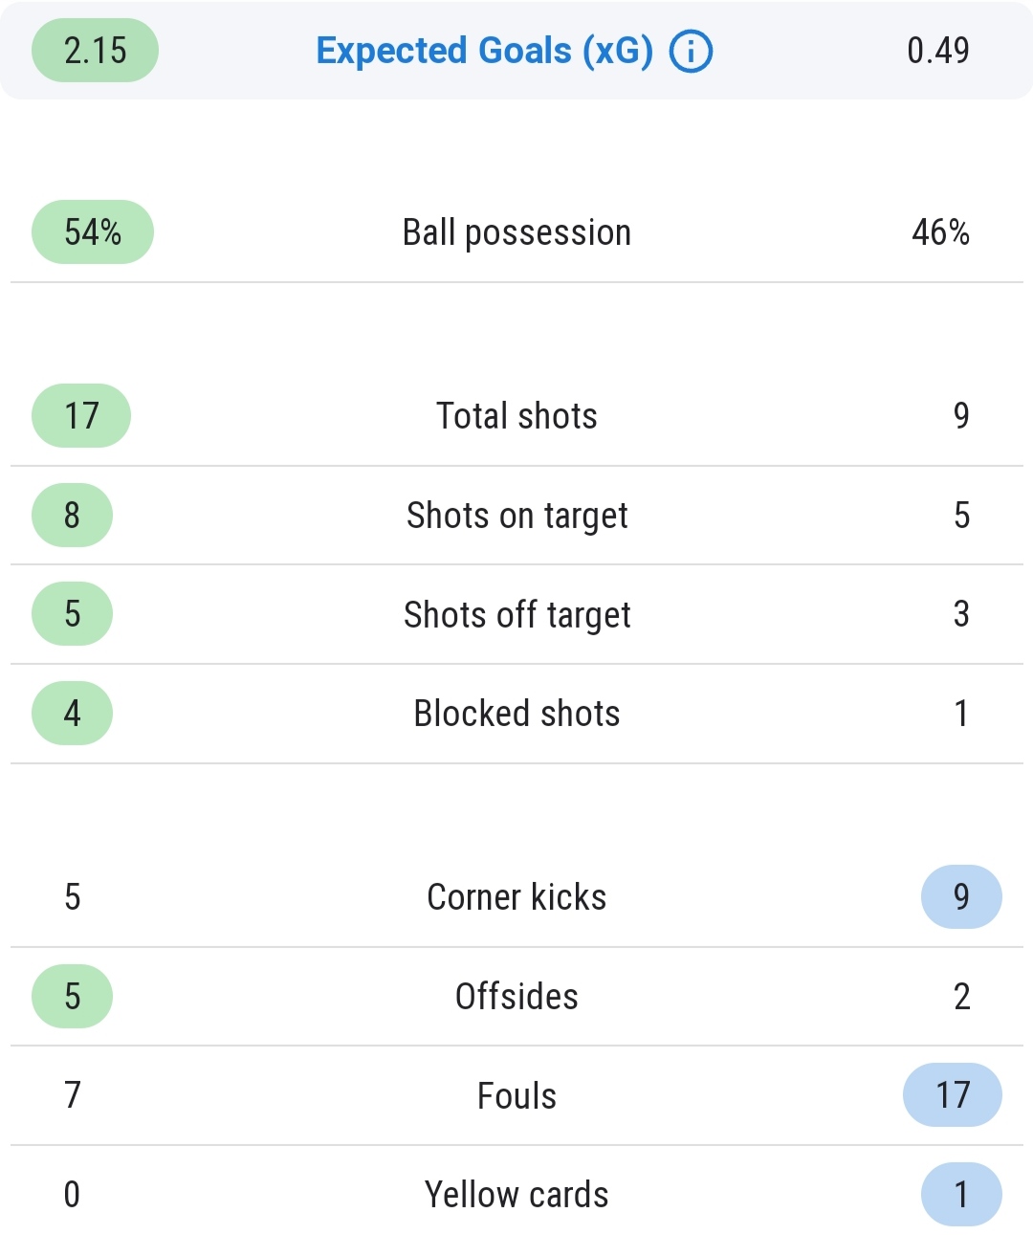Tap the 4 blocked shots badge

coord(72,714)
